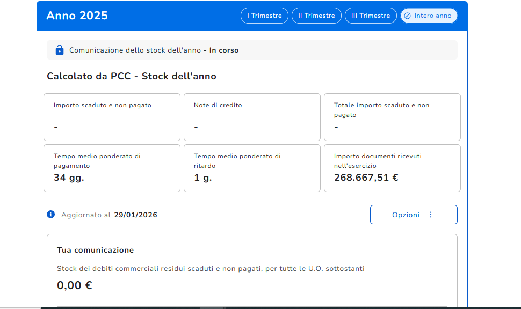521x309 pixels.
Task: Click the checkmark icon in Intero anno
Action: (x=407, y=16)
